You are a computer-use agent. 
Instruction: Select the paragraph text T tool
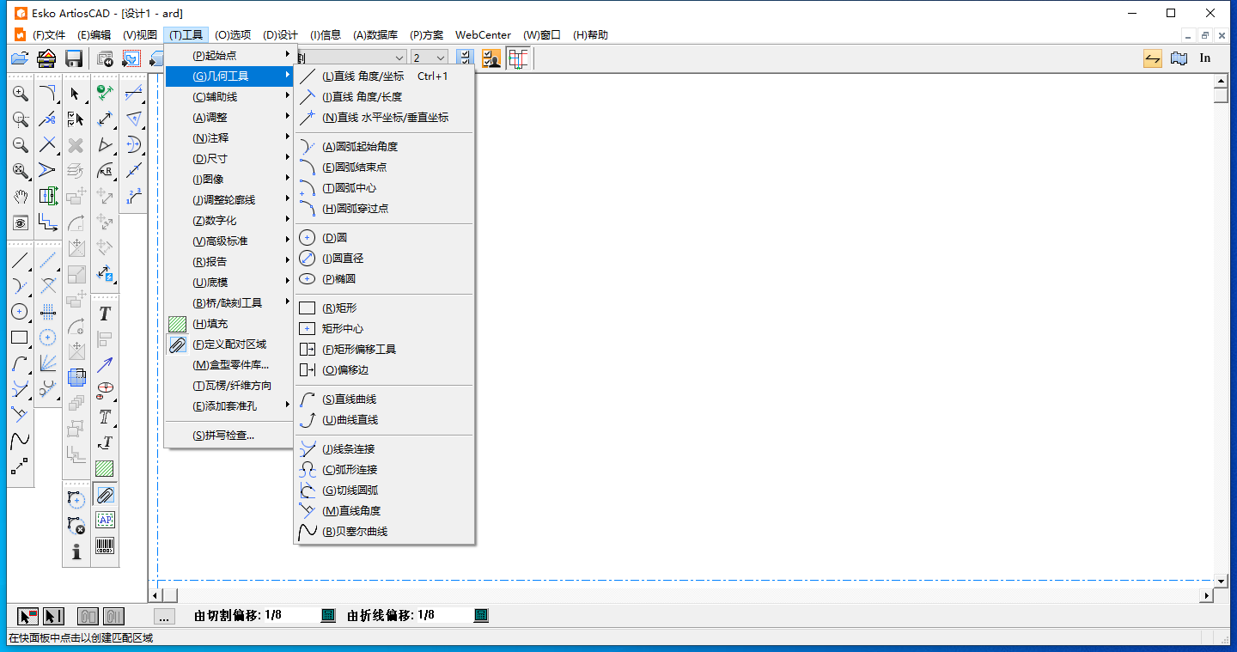pos(105,314)
